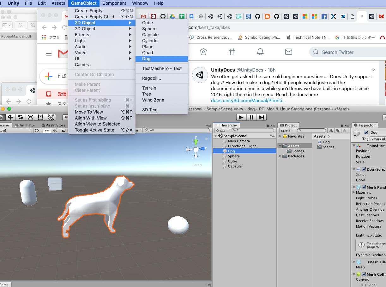
Task: Click the Search Twitter field
Action: (x=347, y=52)
